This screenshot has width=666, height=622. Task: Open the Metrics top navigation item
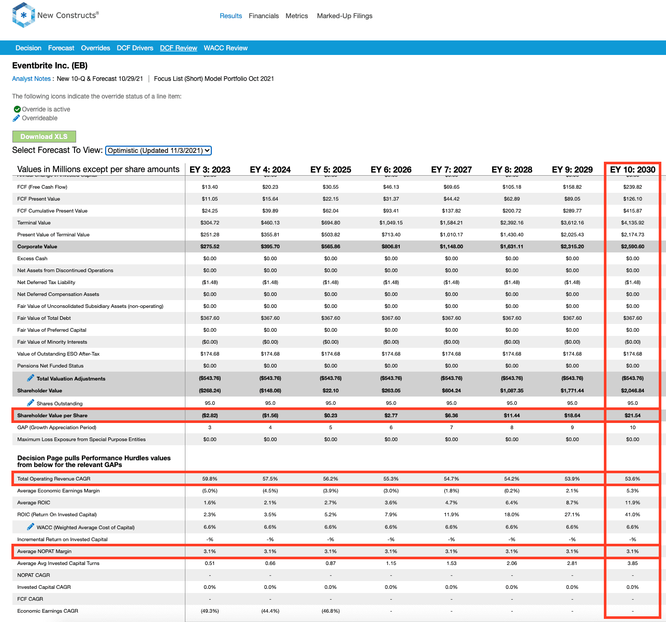[297, 16]
